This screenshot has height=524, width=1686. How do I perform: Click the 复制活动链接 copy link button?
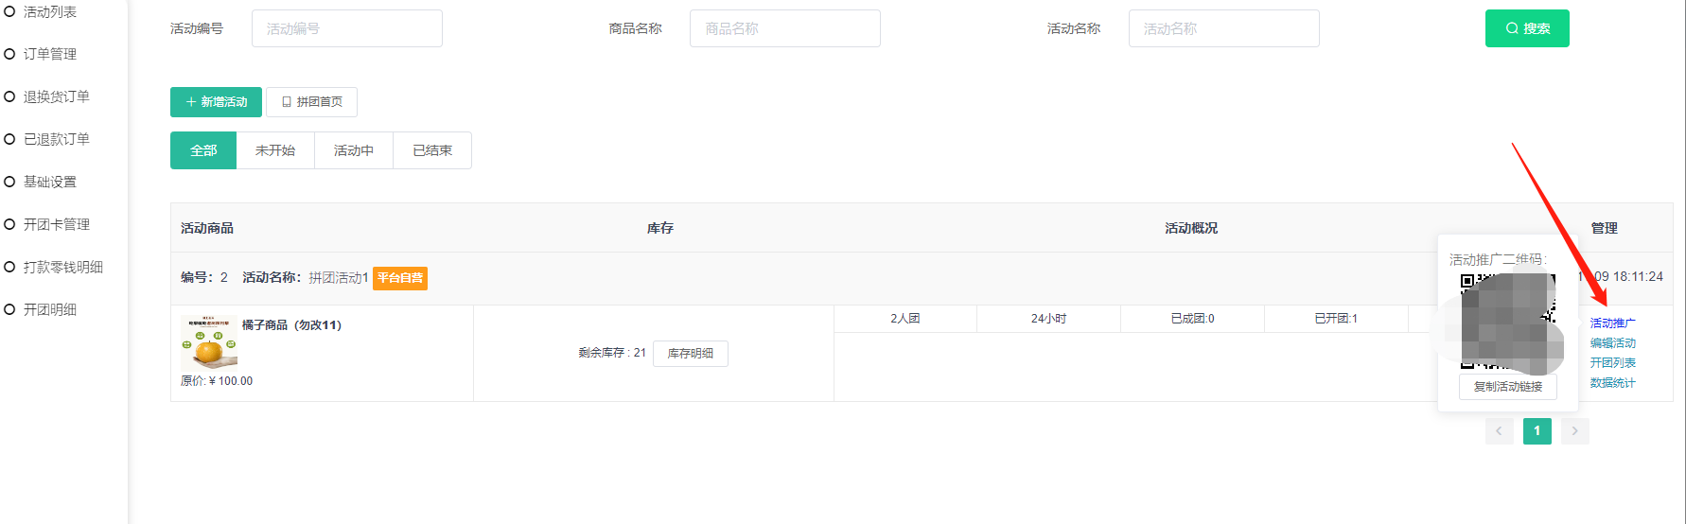click(1507, 387)
